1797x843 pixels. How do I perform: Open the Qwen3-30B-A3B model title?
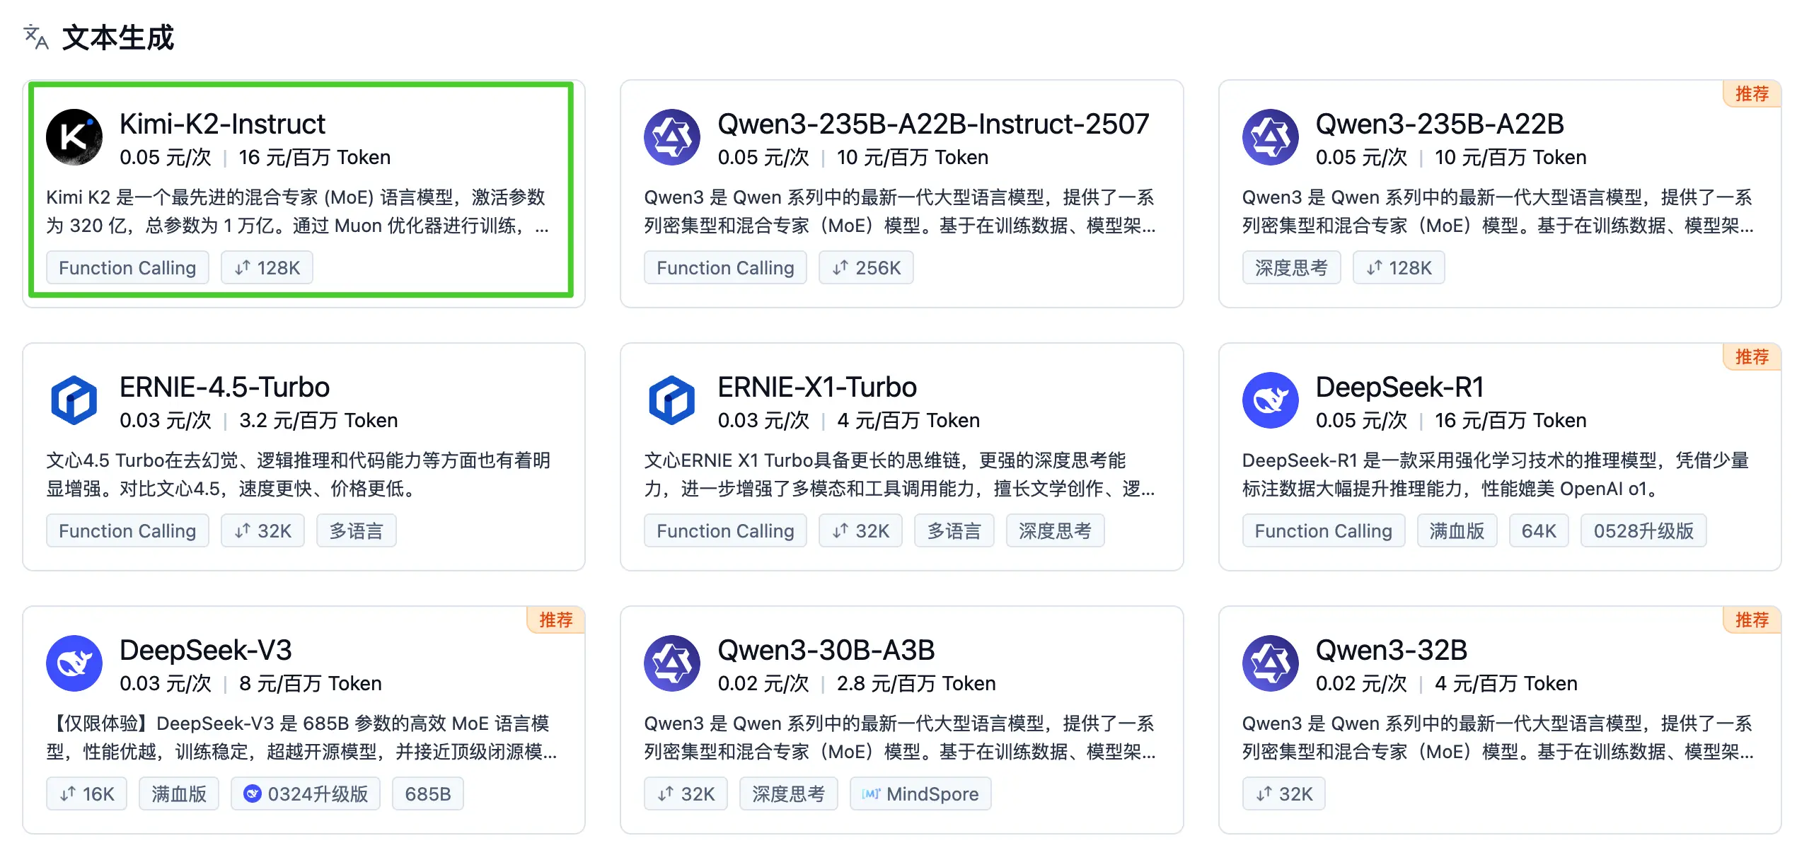click(826, 650)
